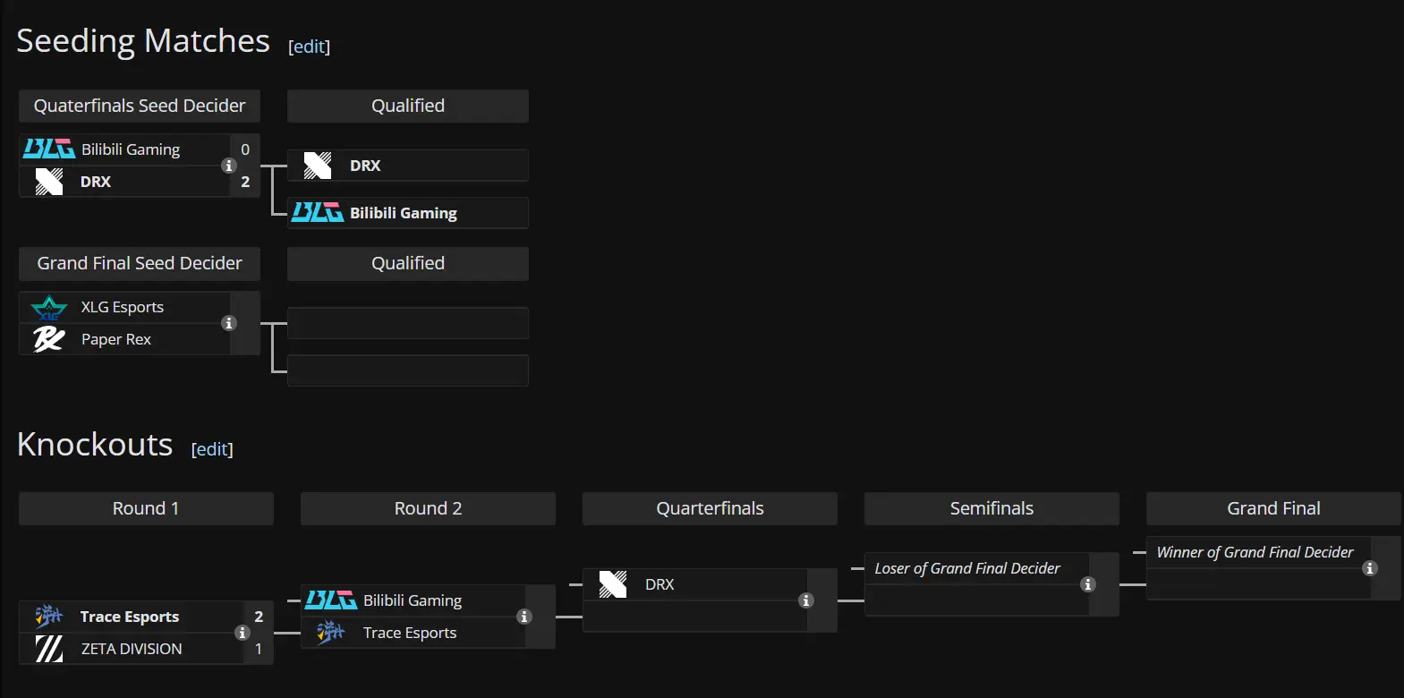Click DRX logo in Seed Decider match

pos(49,182)
